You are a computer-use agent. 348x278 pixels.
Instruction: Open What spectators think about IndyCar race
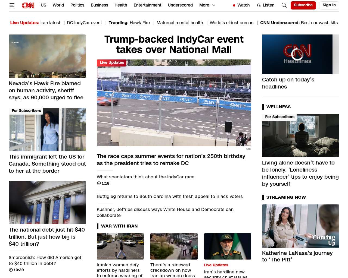[x=145, y=177]
